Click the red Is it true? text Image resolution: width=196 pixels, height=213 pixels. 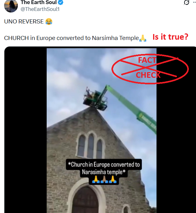[x=170, y=37]
